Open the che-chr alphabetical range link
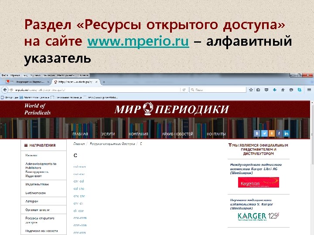 tap(79, 196)
